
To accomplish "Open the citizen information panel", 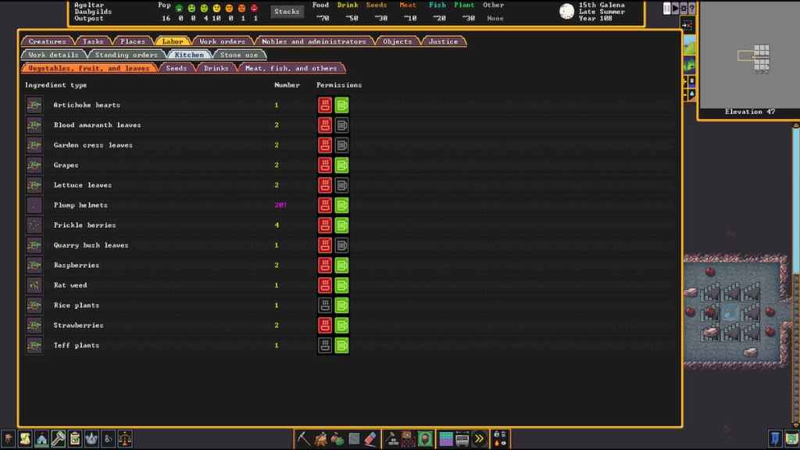I will pos(7,438).
